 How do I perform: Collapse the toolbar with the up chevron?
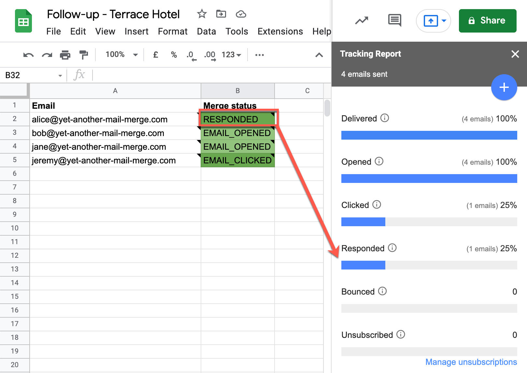tap(319, 55)
